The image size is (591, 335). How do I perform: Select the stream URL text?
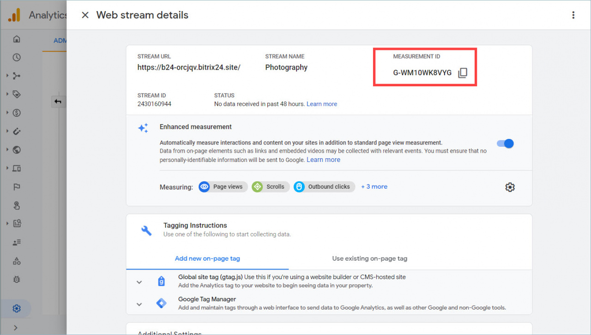189,67
